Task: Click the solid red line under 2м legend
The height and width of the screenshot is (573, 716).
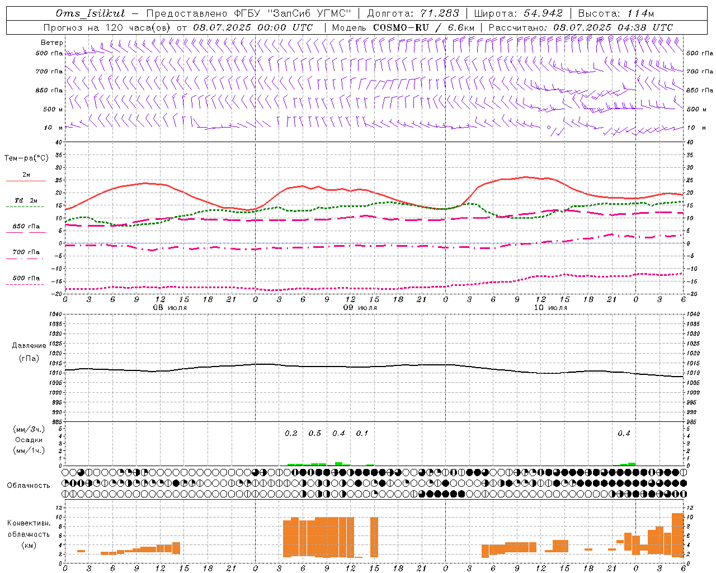Action: (x=26, y=181)
